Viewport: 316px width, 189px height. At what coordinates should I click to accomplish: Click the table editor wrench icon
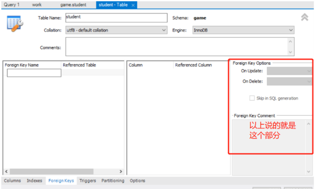click(15, 23)
